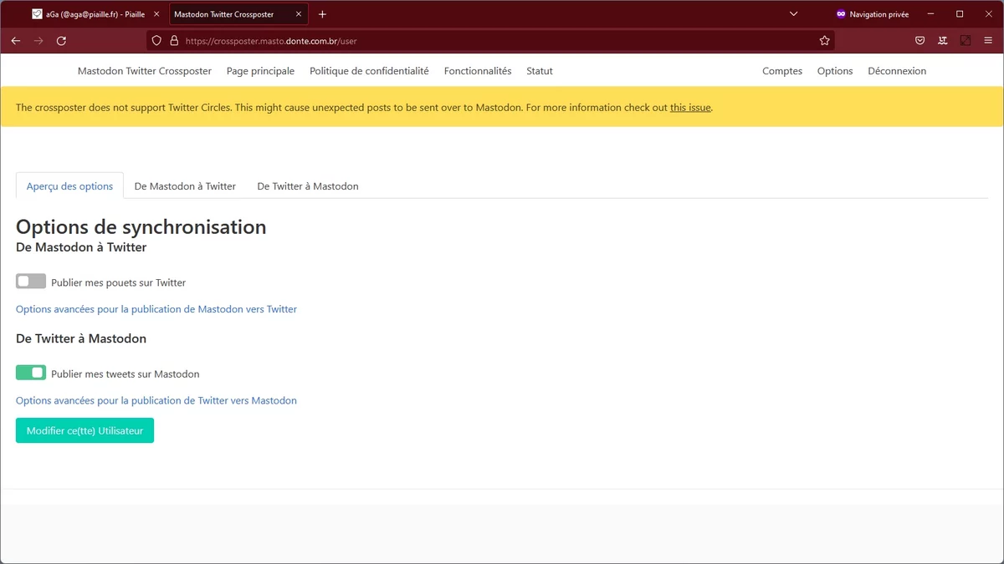Close the Mastodon Twitter Crossposter tab

coord(298,14)
